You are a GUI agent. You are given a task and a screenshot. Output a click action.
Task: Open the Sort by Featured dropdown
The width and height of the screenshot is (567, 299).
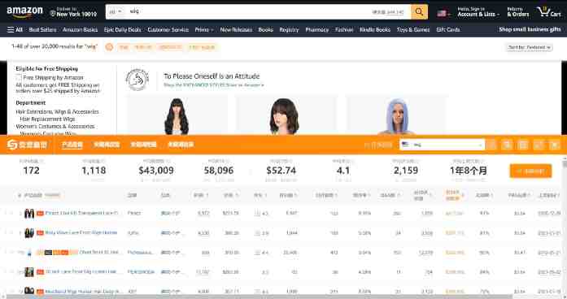(529, 47)
